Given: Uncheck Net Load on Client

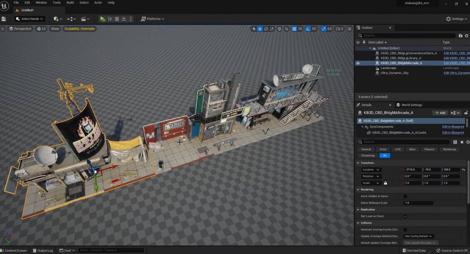Looking at the screenshot, I should point(405,216).
